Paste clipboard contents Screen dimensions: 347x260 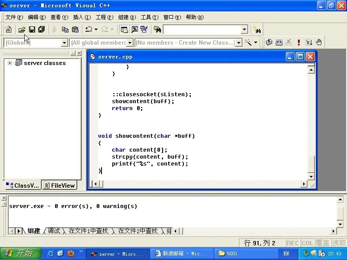pyautogui.click(x=75, y=29)
